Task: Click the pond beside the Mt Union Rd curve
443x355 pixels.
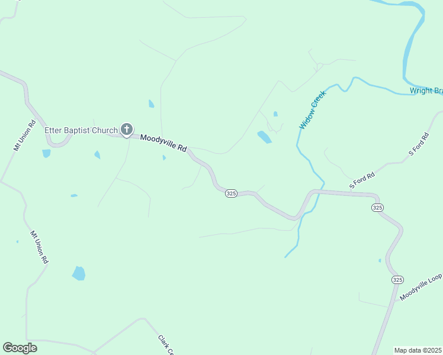Action: tap(46, 153)
